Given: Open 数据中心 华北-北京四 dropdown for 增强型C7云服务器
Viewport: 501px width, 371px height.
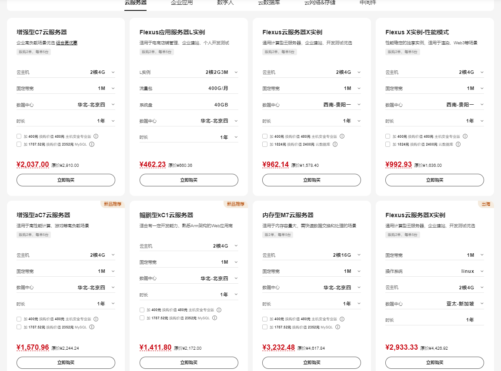Looking at the screenshot, I should click(x=66, y=105).
